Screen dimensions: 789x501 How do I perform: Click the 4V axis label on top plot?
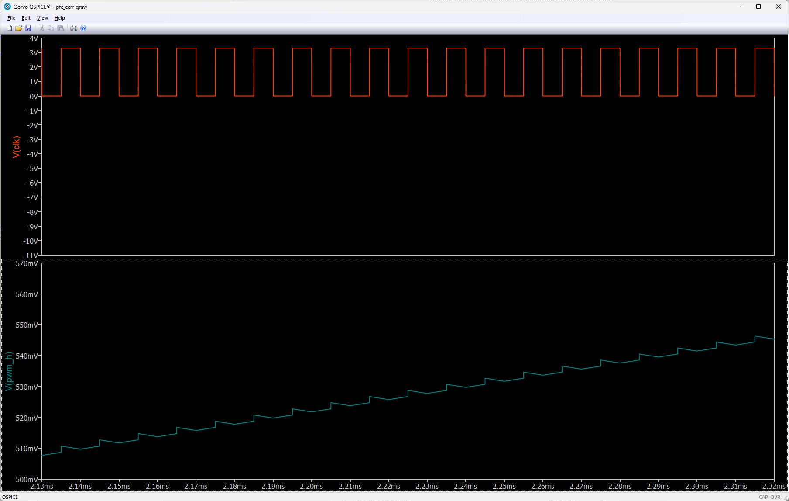[x=34, y=38]
